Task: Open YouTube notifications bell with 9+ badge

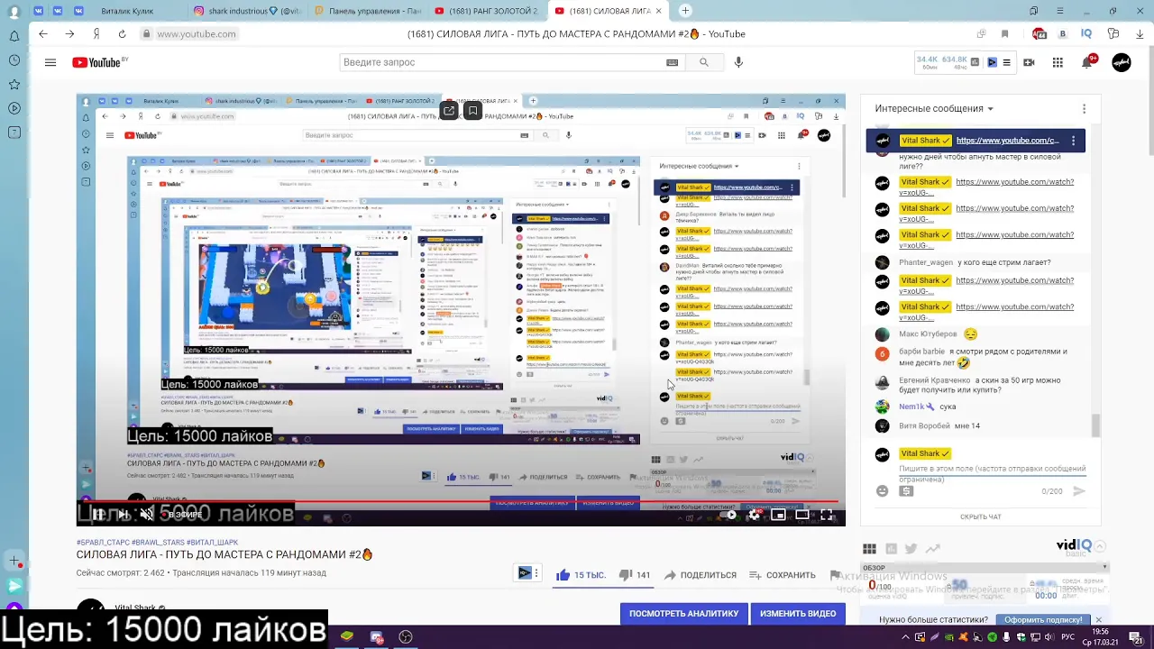Action: point(1087,62)
